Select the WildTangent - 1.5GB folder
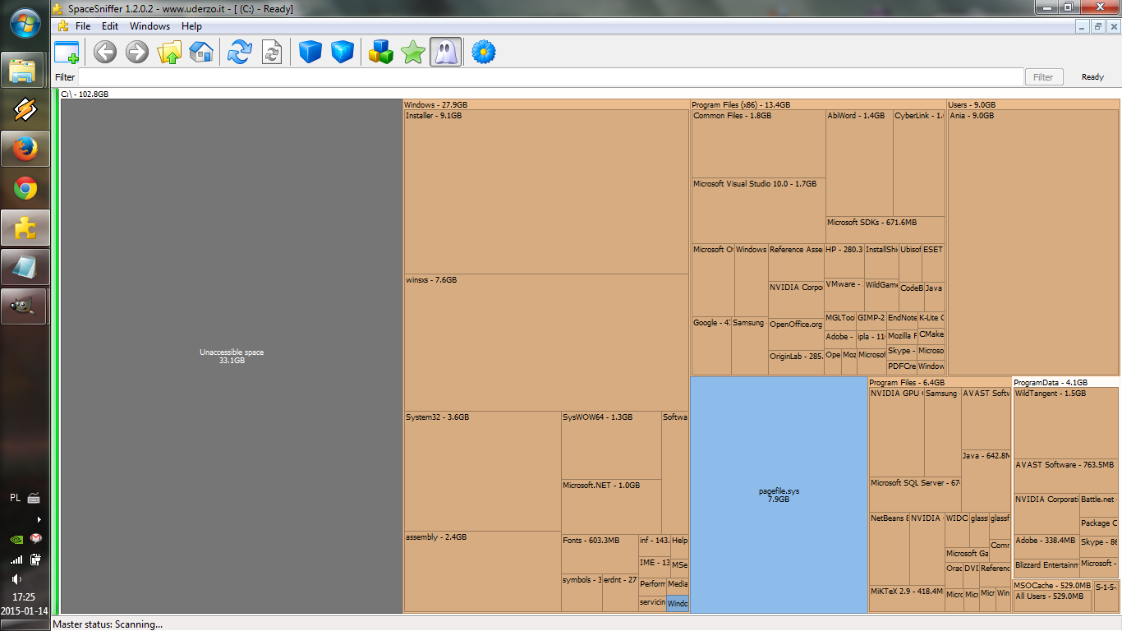This screenshot has width=1122, height=631. click(1066, 423)
